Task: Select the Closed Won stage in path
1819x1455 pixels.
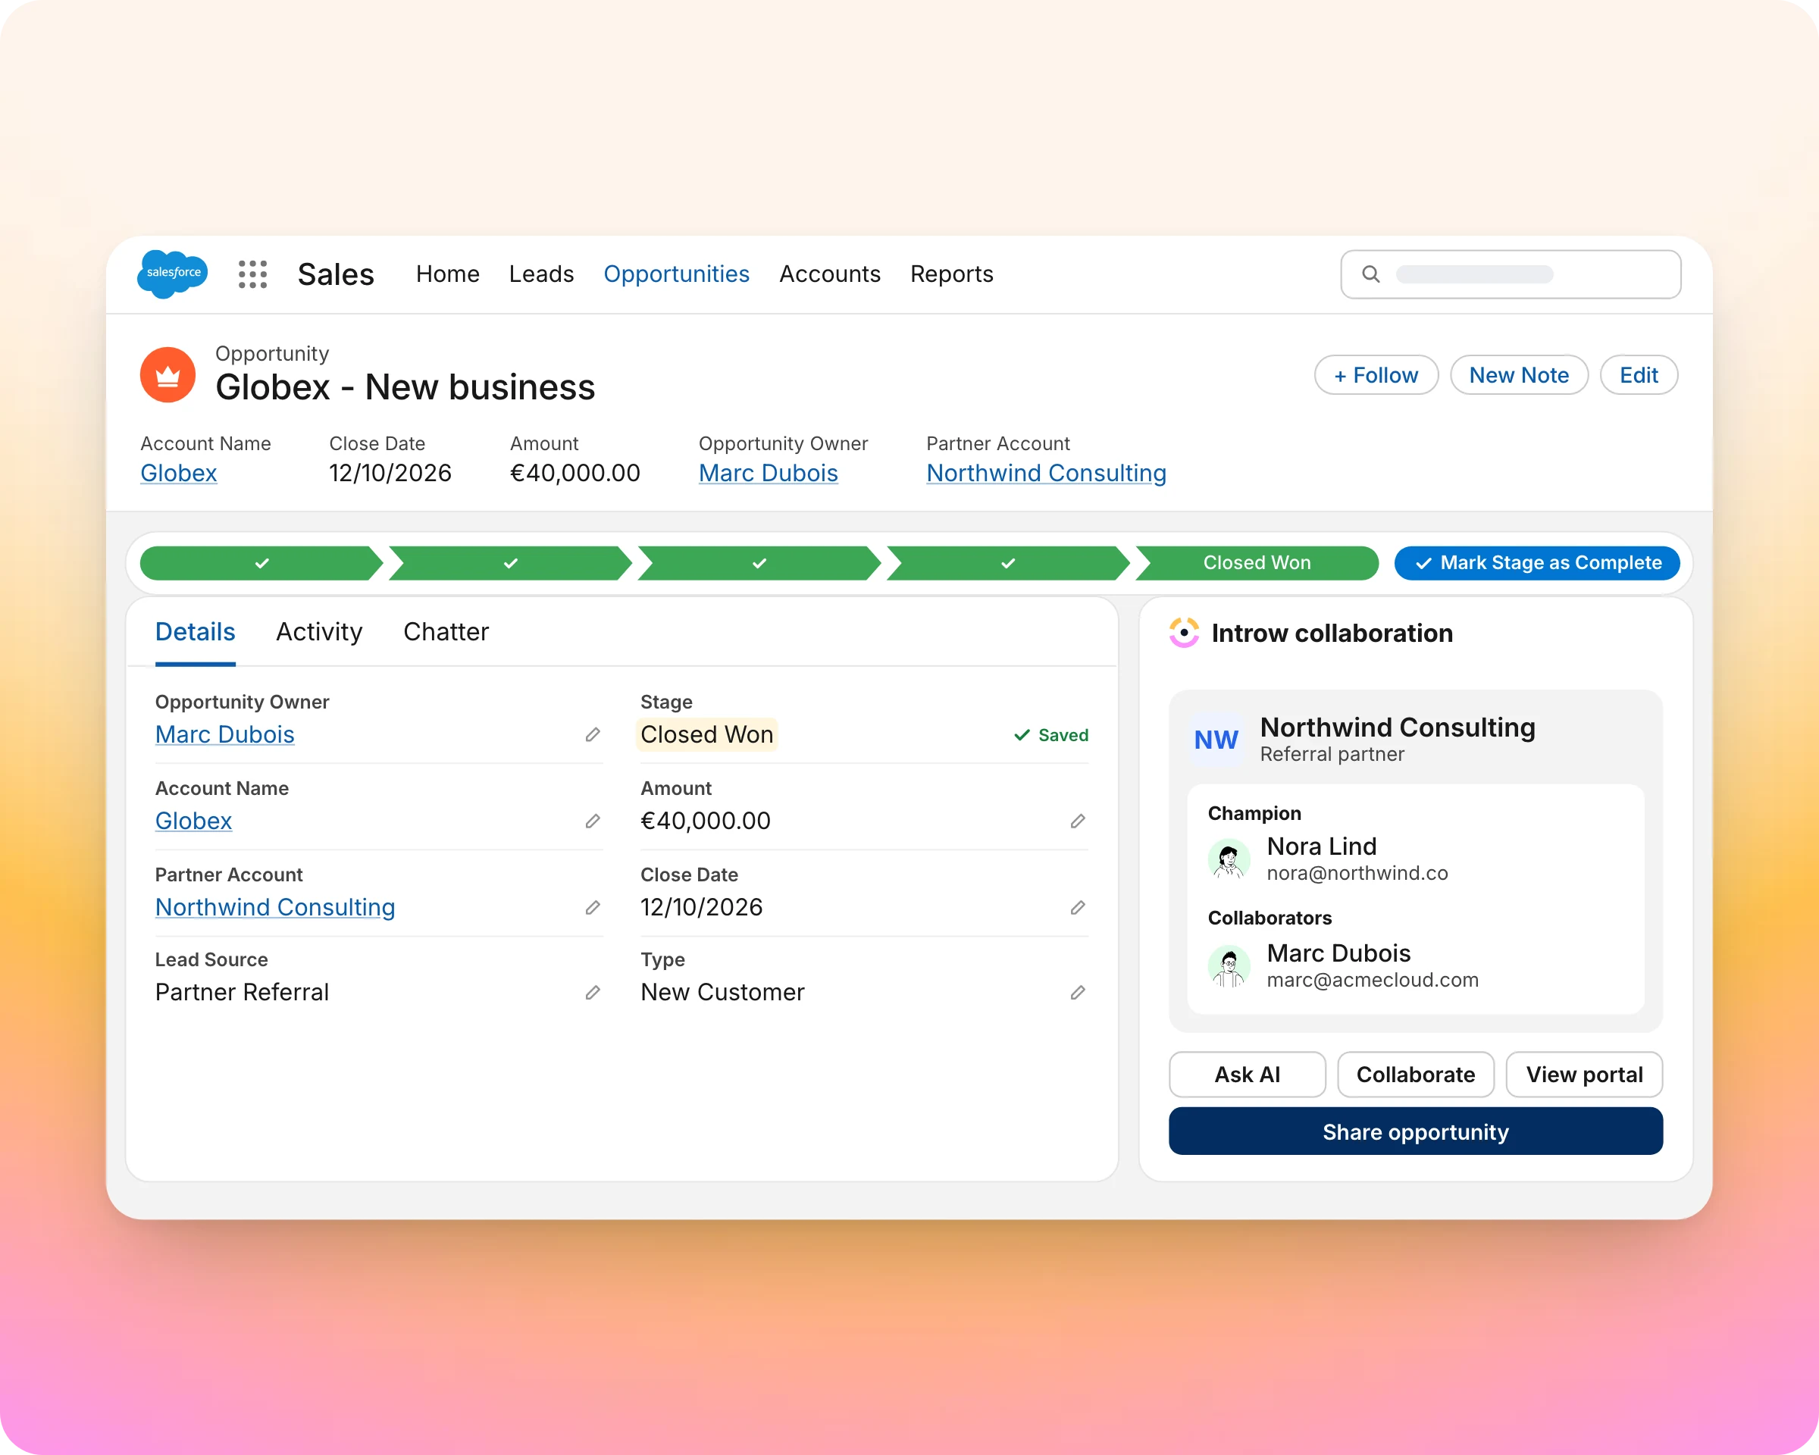Action: (x=1257, y=562)
